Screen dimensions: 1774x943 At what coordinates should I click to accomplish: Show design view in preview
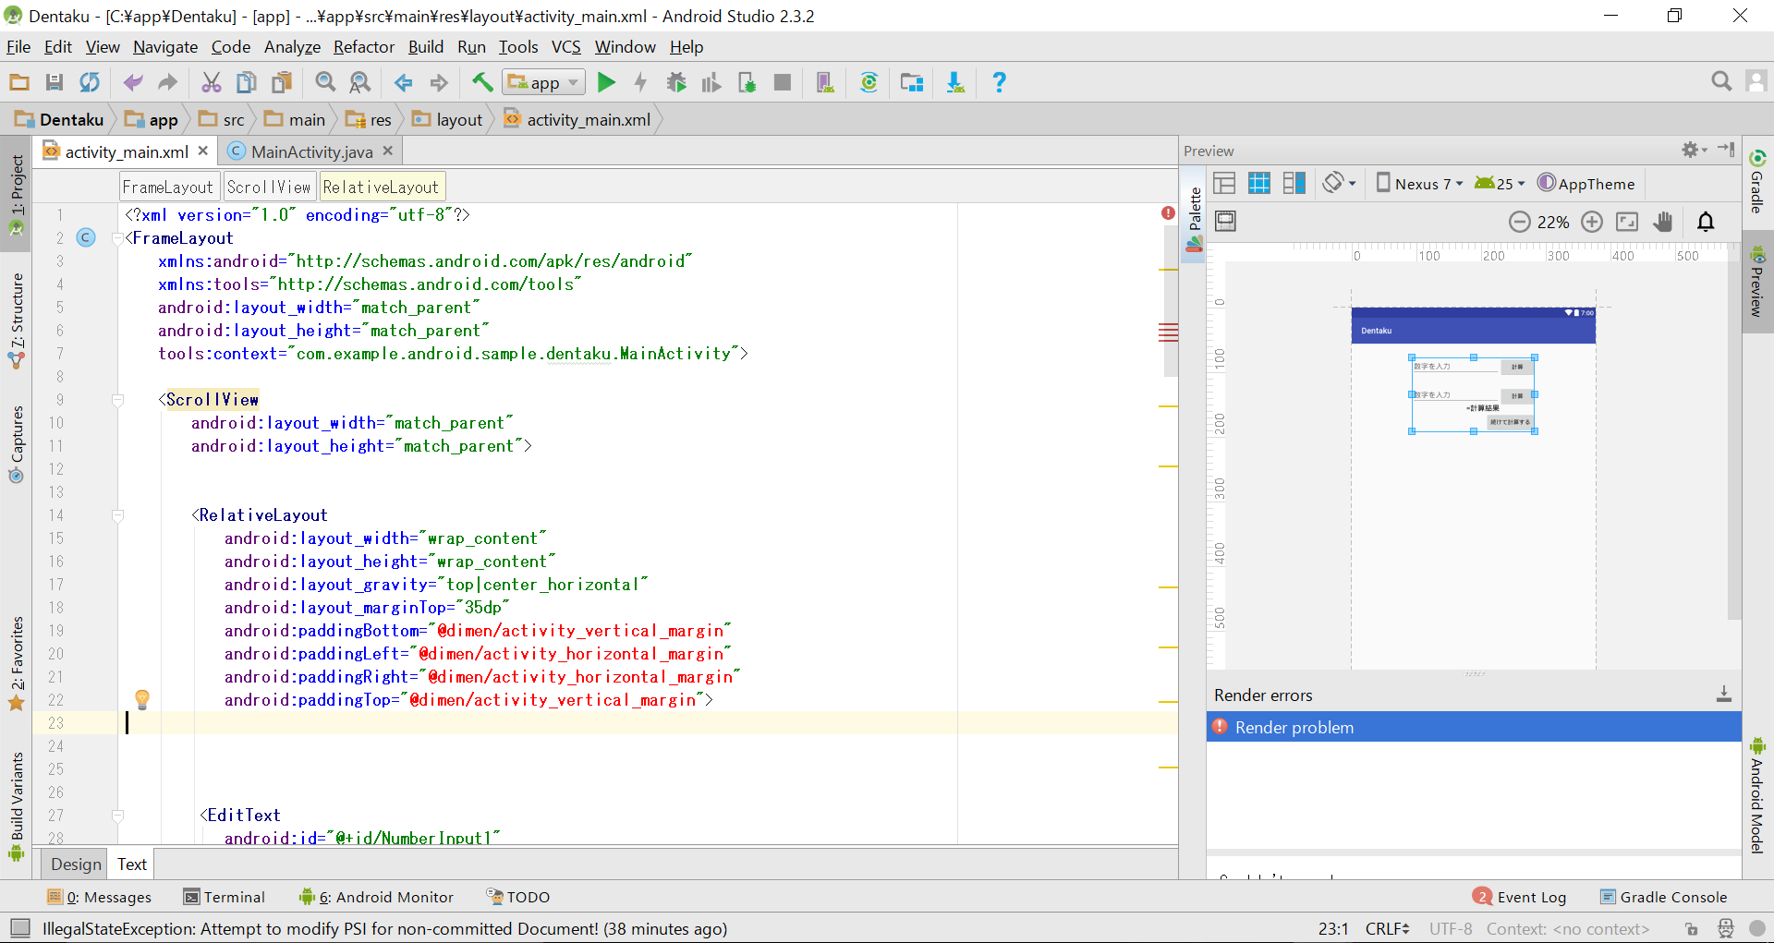[x=1224, y=183]
